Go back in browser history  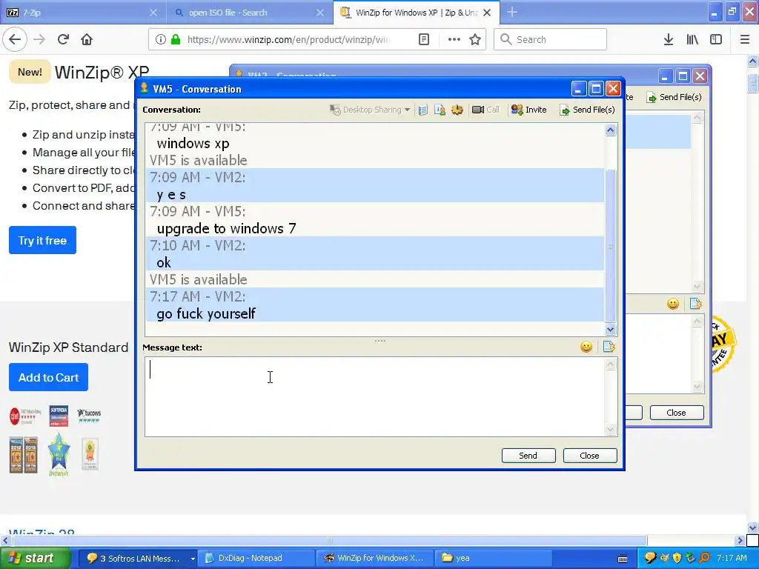(15, 39)
